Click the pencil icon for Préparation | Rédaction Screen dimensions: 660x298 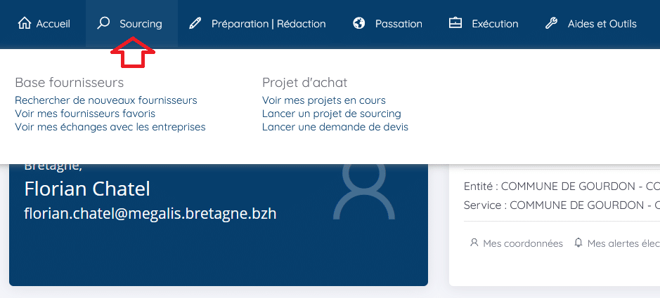(x=195, y=24)
